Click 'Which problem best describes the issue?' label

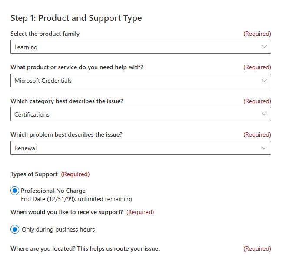tap(67, 134)
